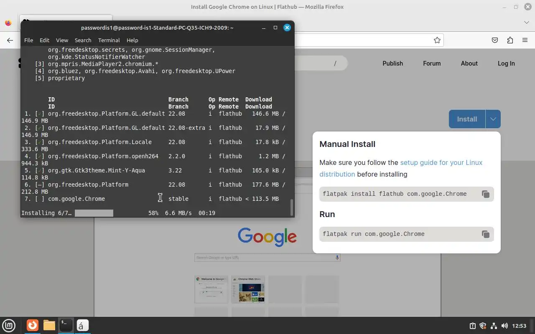Click the terminal vertical scrollbar
Screen dimensions: 535x334
tap(292, 207)
